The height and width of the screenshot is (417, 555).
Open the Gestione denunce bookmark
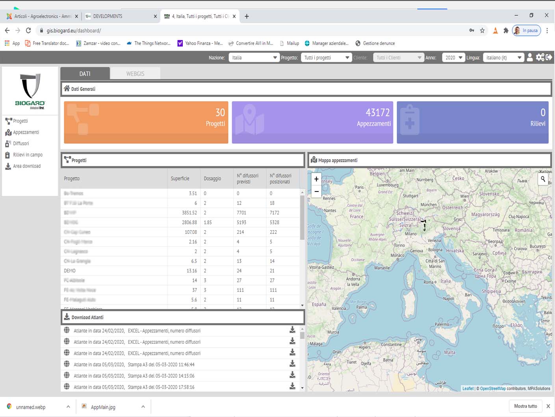[x=375, y=43]
